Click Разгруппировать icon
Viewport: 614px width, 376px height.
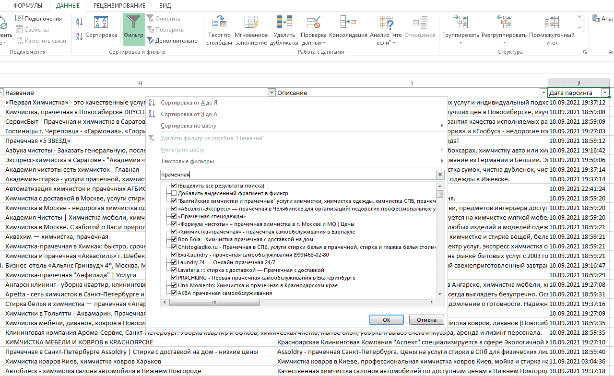[504, 23]
